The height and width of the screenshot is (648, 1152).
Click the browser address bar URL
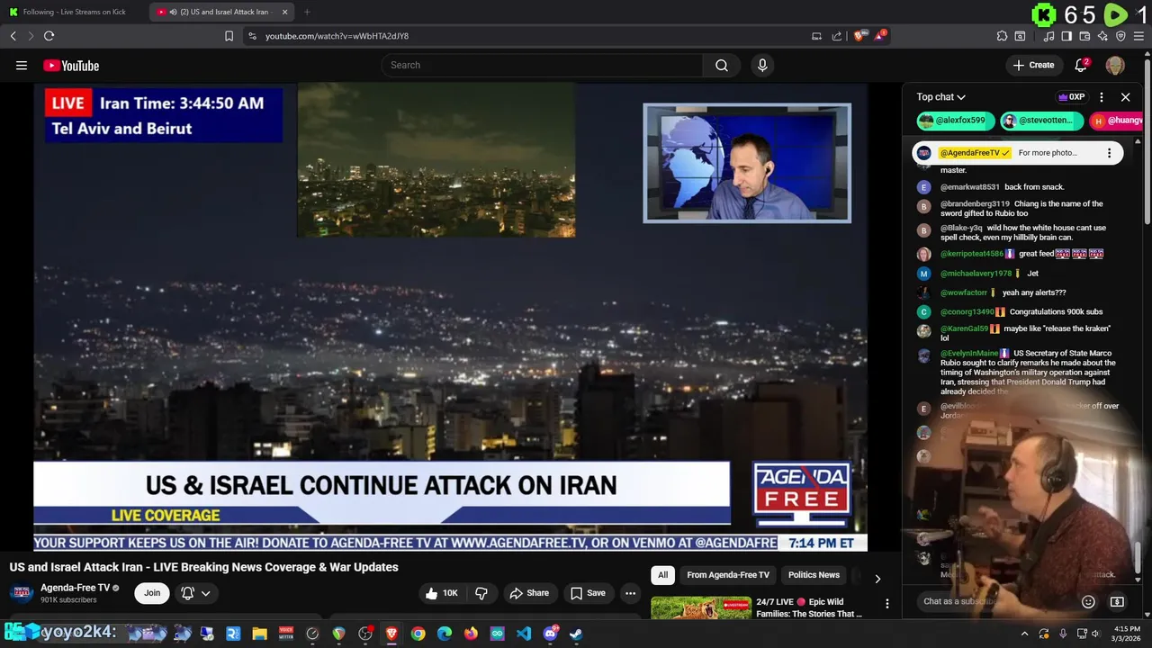click(337, 36)
